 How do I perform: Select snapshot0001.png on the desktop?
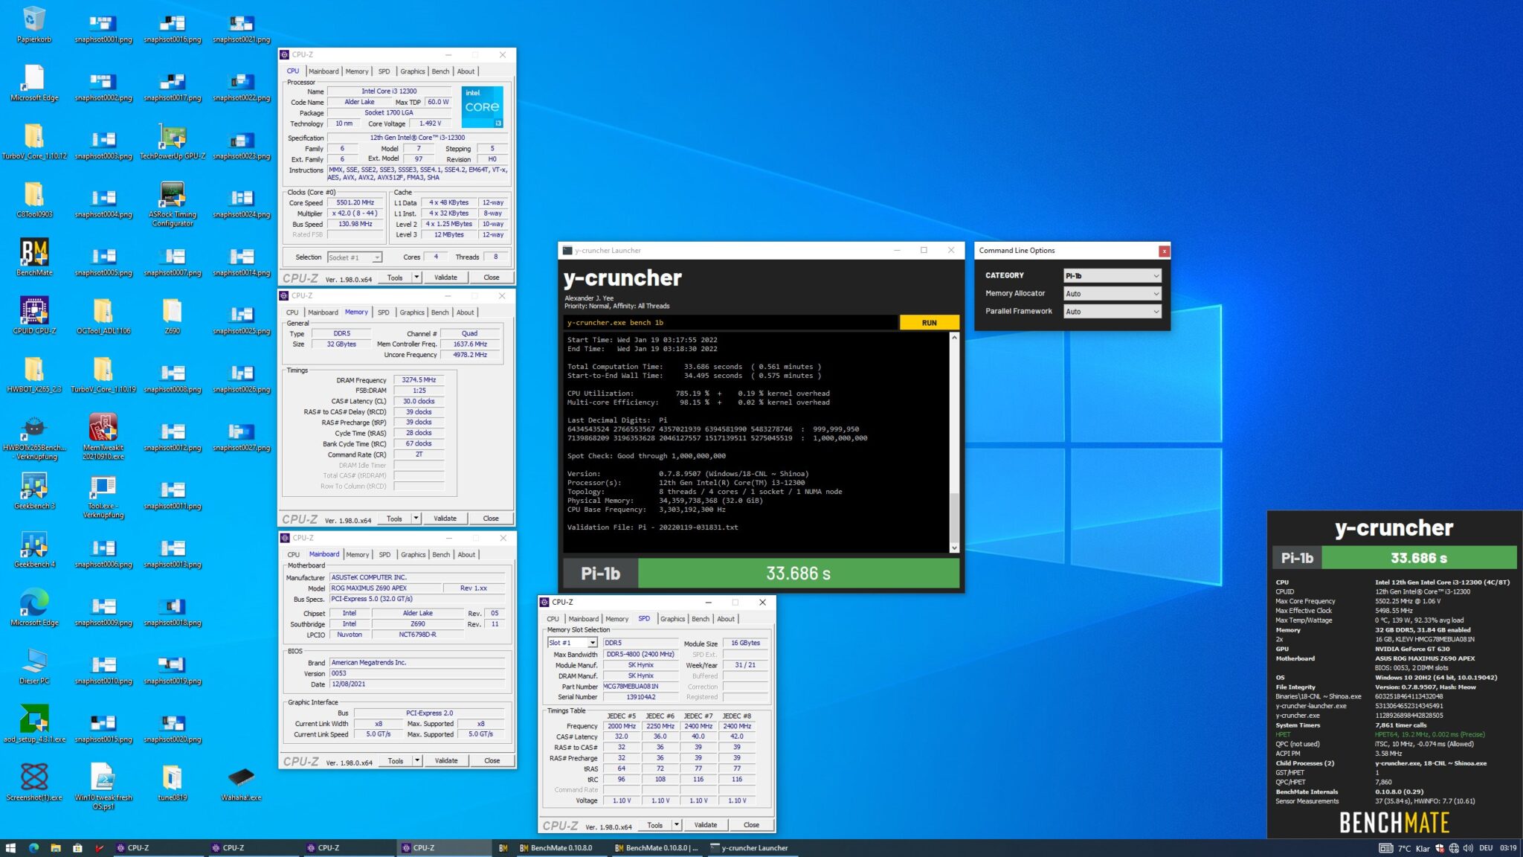pos(103,28)
